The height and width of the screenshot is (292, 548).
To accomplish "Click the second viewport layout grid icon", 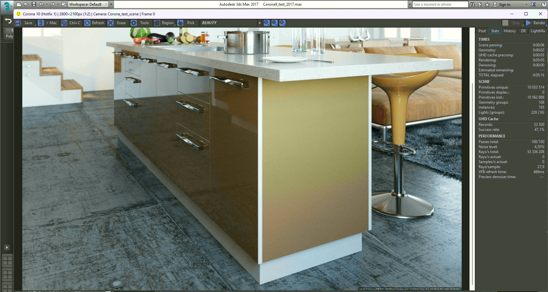I will [x=8, y=275].
